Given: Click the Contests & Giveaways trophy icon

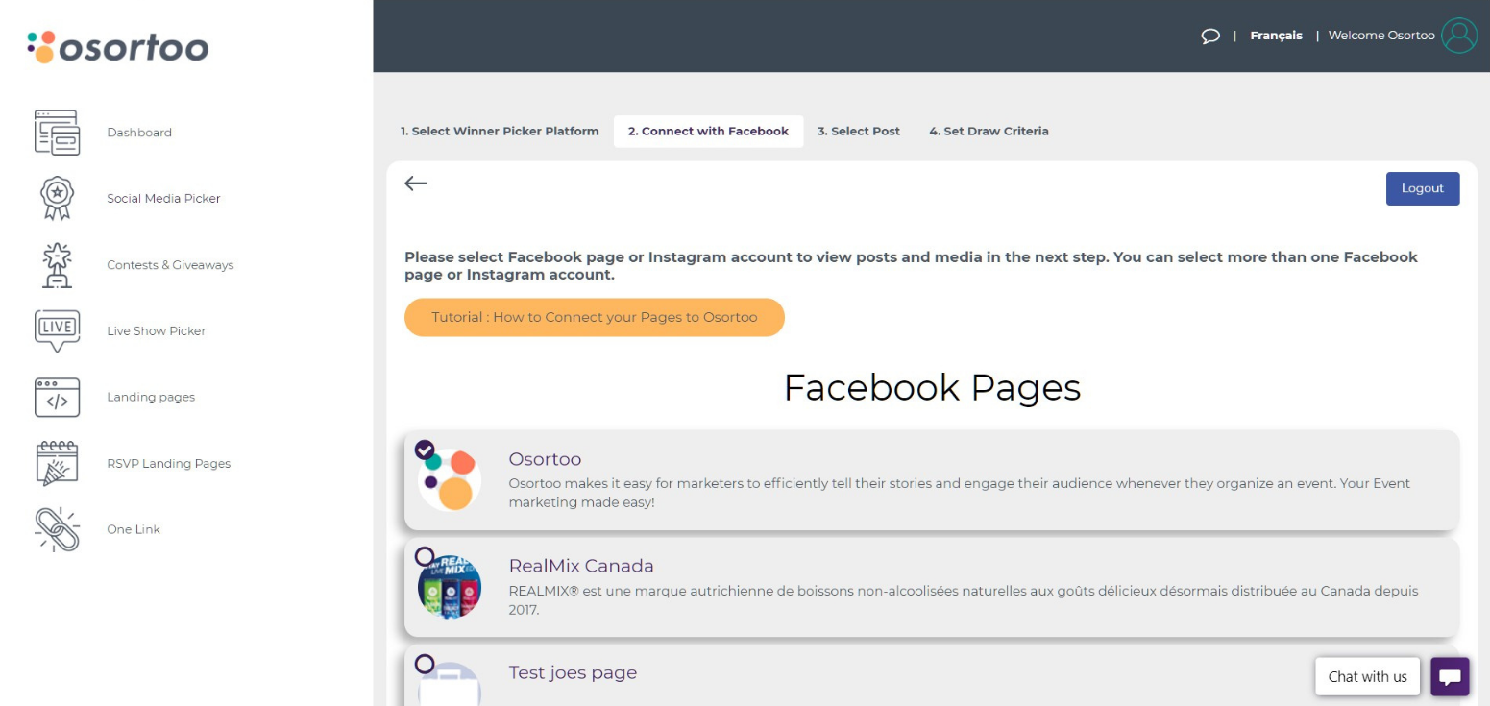Looking at the screenshot, I should 58,264.
